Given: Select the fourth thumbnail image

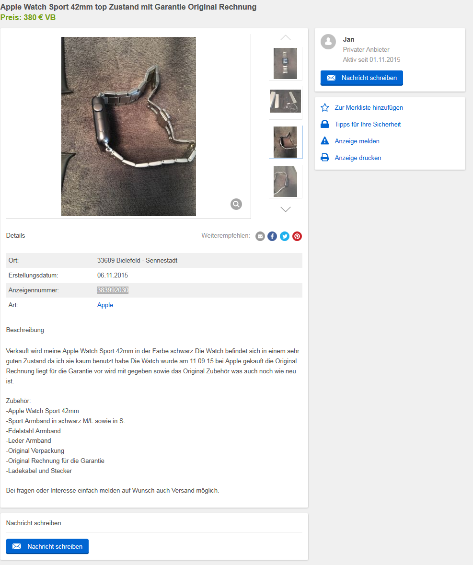Looking at the screenshot, I should pyautogui.click(x=285, y=181).
